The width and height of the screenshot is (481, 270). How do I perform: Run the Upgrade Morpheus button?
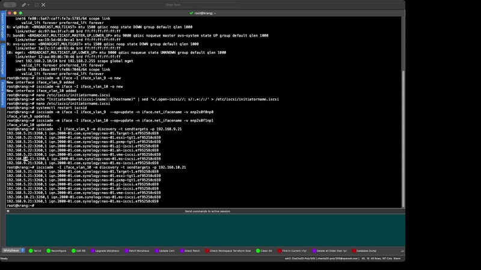click(105, 251)
